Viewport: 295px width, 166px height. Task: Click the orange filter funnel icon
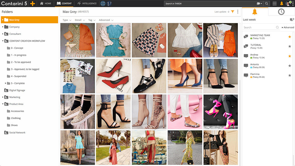[233, 12]
